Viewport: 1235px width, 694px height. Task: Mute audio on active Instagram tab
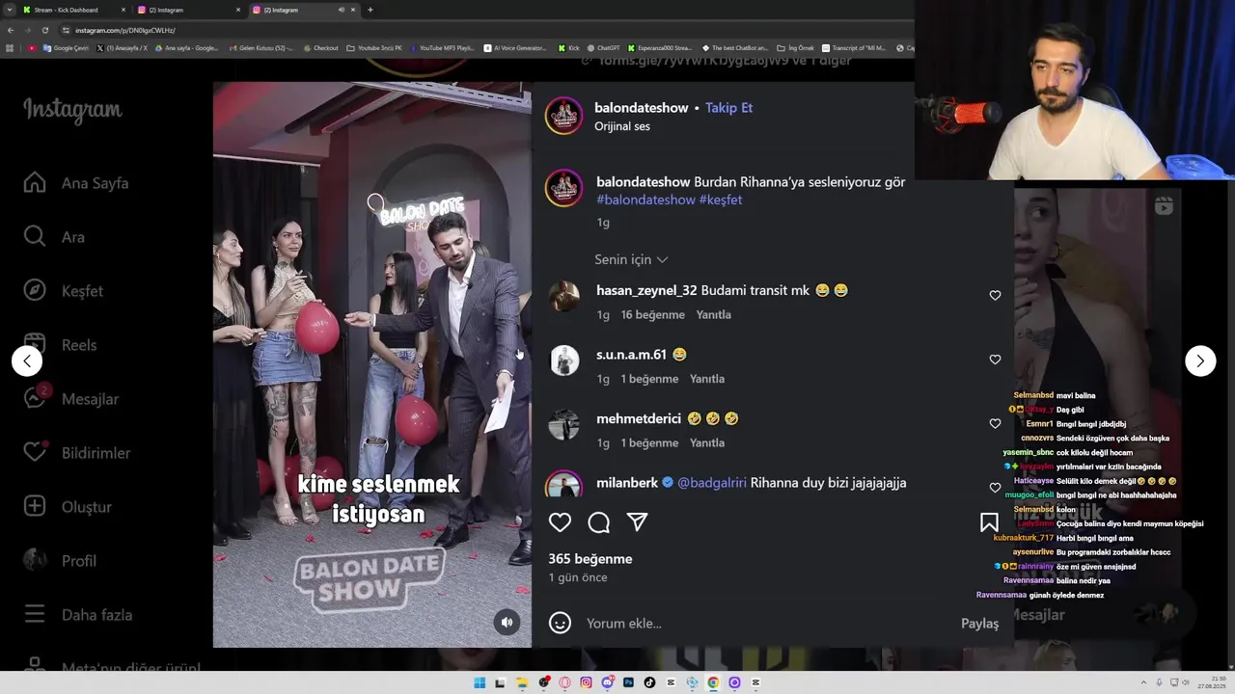coord(341,10)
